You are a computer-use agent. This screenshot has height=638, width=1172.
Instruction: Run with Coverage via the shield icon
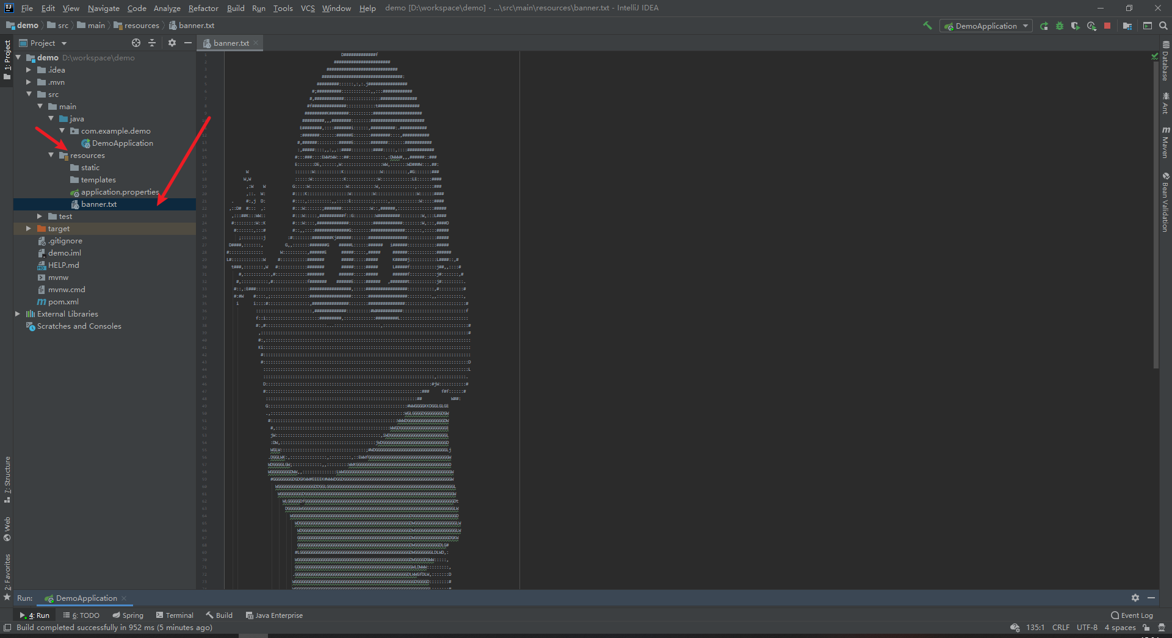[x=1076, y=26]
